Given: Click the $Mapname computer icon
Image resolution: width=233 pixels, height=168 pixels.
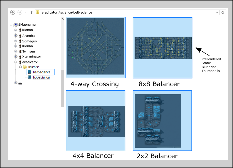Looking at the screenshot, I should (x=16, y=25).
